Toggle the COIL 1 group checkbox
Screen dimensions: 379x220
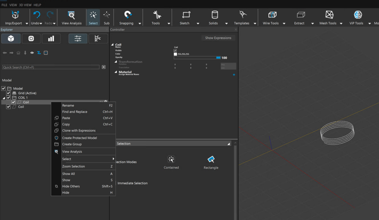(x=9, y=97)
